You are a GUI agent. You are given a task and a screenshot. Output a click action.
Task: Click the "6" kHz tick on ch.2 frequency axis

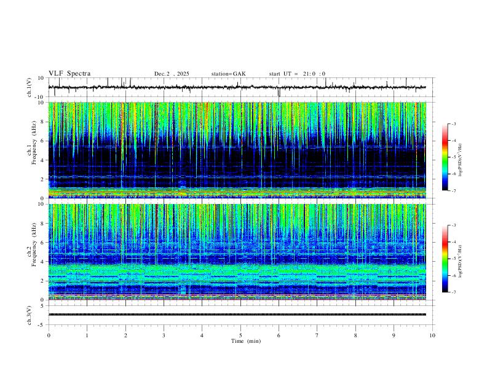tap(42, 242)
